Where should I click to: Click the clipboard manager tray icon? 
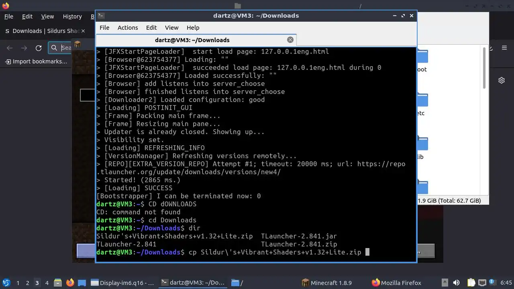pos(471,283)
